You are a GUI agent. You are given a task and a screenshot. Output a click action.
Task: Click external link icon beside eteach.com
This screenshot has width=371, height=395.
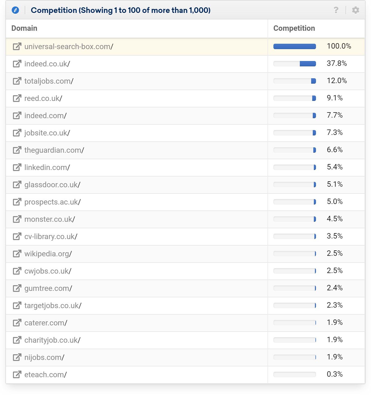17,375
